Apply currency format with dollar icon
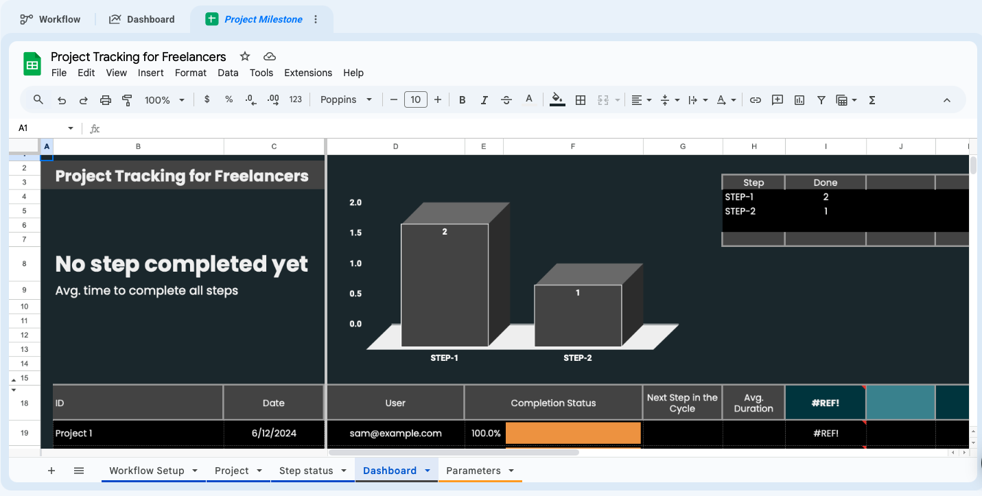The image size is (982, 496). [x=207, y=99]
